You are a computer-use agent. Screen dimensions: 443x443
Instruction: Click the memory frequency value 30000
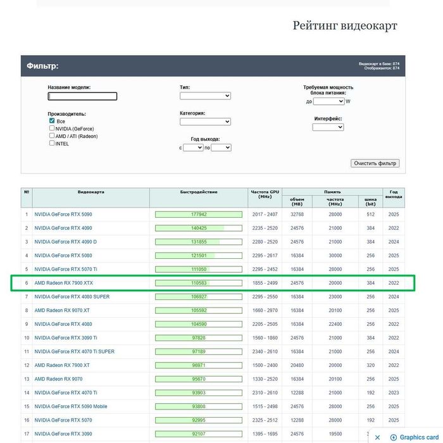pyautogui.click(x=335, y=256)
